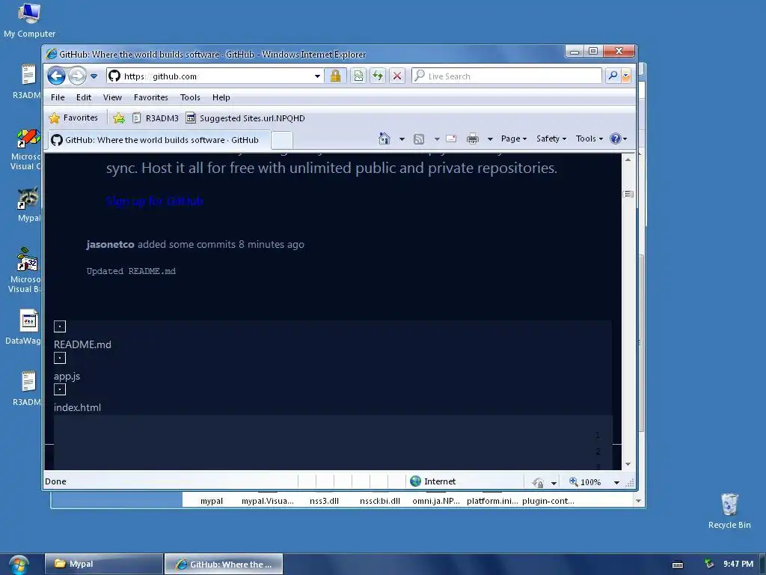766x575 pixels.
Task: Select README.md in the file list
Action: point(82,344)
